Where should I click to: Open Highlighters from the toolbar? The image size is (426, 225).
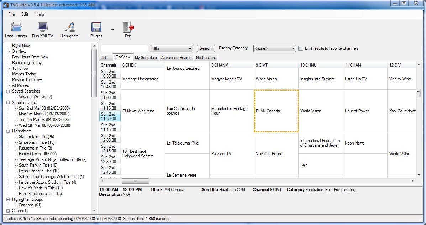point(69,28)
